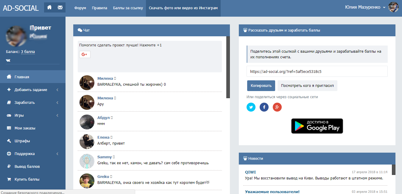Click the icon next to Sammy's name
Image resolution: width=402 pixels, height=194 pixels.
click(x=114, y=157)
